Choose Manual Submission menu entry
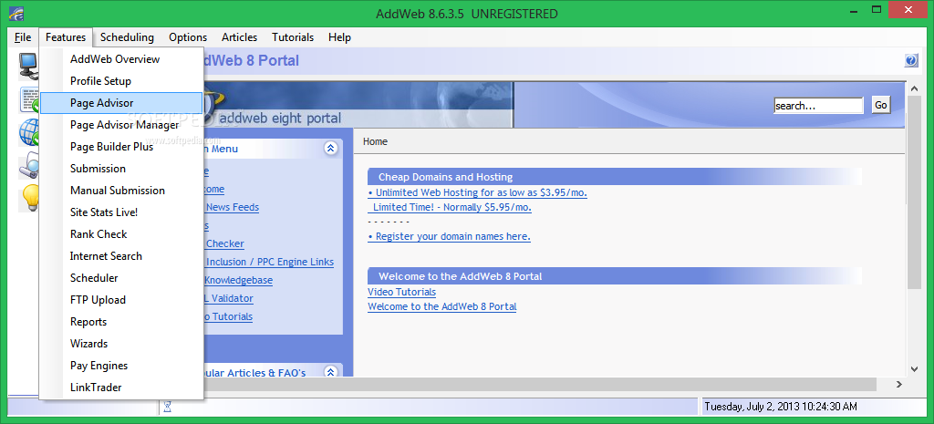Viewport: 934px width, 424px height. [121, 191]
